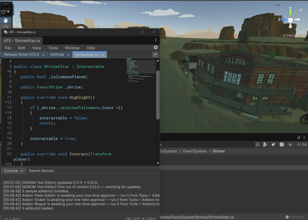Open the File menu

pyautogui.click(x=8, y=48)
